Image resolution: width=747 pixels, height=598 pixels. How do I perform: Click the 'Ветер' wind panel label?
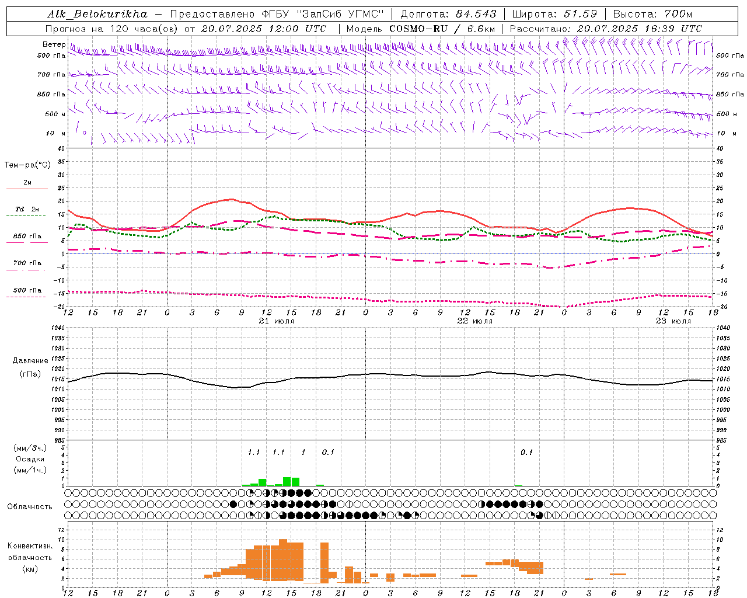(54, 44)
